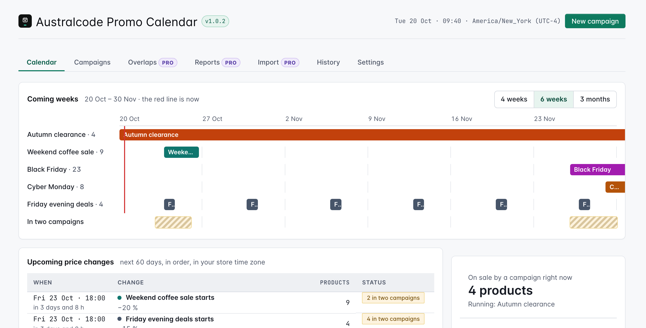Switch to the History tab
646x328 pixels.
pos(328,62)
